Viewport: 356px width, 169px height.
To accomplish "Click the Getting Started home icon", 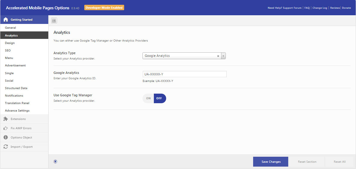I will [x=6, y=20].
